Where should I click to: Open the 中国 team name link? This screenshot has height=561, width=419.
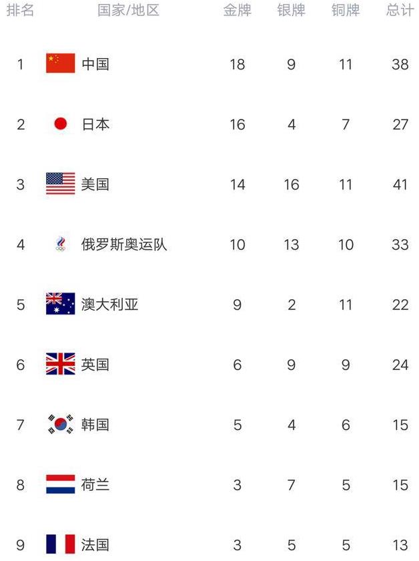click(x=95, y=64)
